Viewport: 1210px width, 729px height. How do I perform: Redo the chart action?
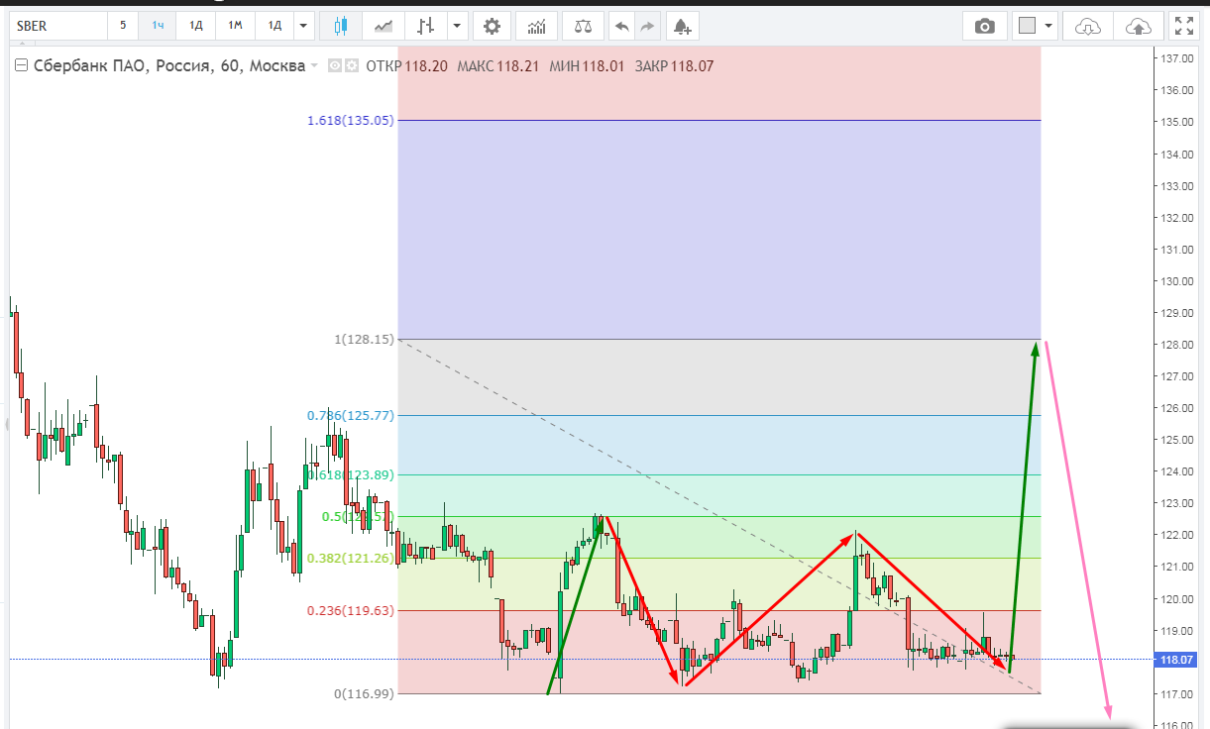point(647,26)
